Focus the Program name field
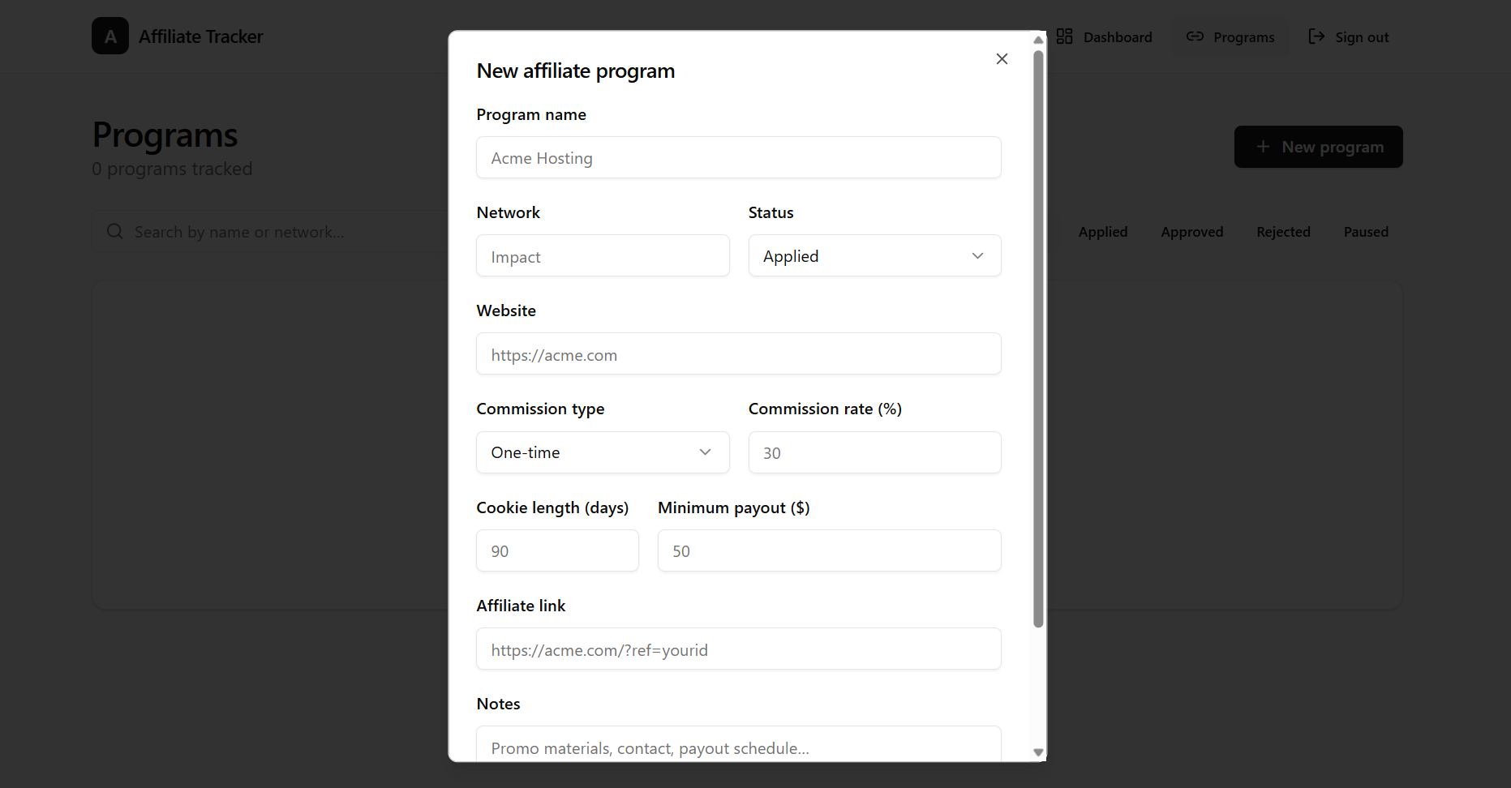 point(739,158)
